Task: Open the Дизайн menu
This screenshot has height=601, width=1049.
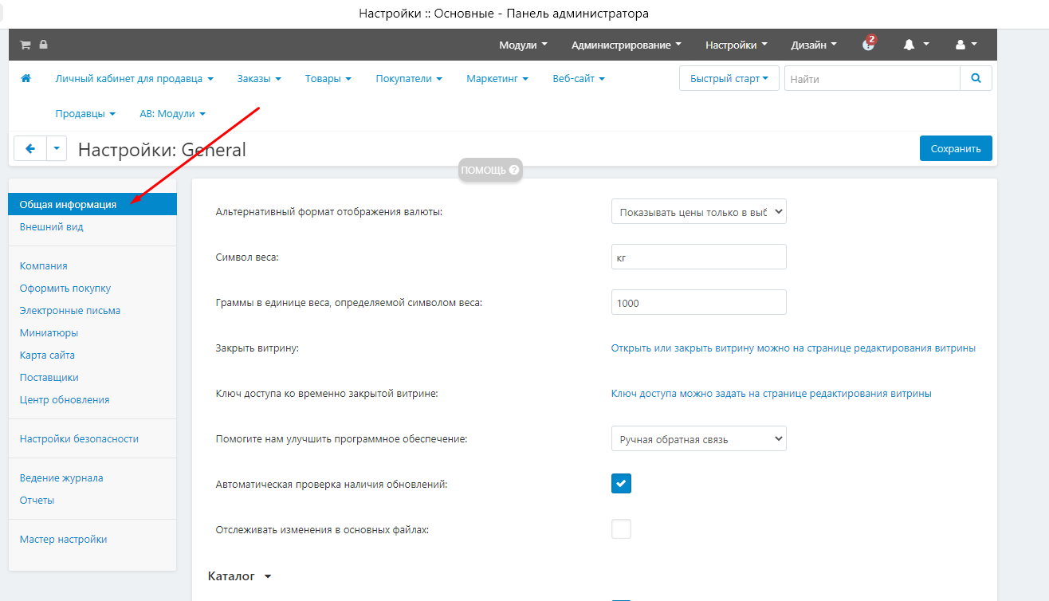Action: [814, 45]
